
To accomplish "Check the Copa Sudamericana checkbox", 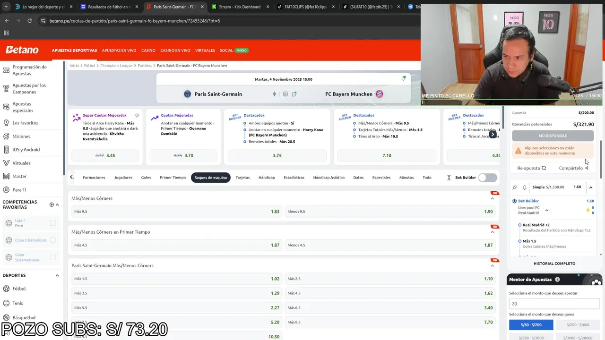I will coord(52,257).
